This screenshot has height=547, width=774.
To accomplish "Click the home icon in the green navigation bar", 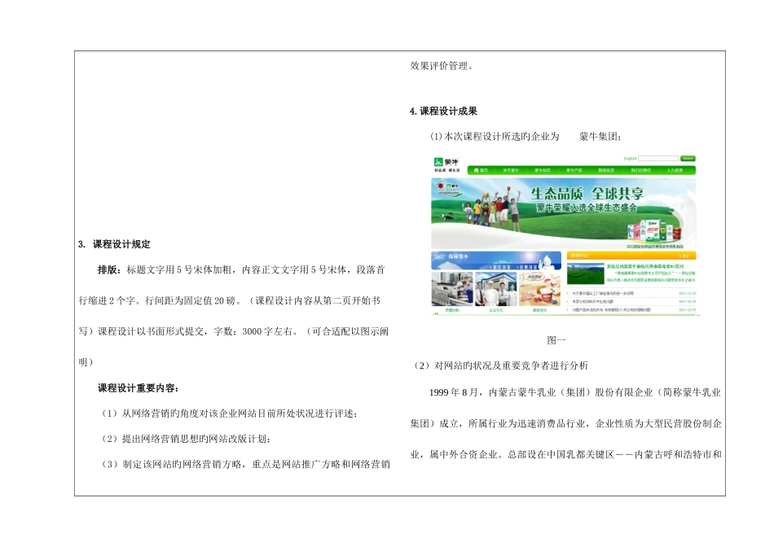I will tap(477, 170).
